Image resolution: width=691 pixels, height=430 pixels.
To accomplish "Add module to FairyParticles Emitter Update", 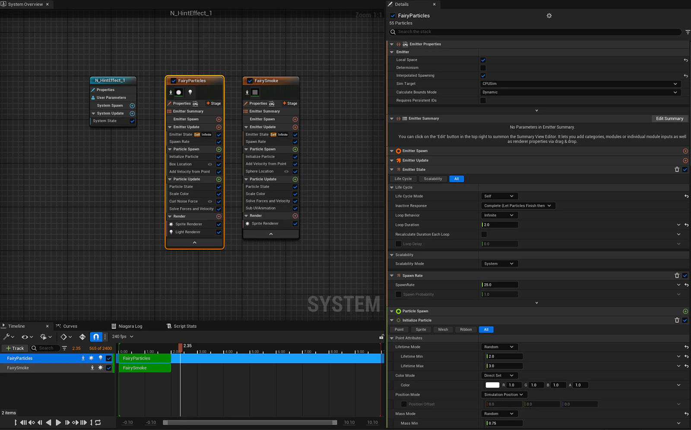I will pyautogui.click(x=219, y=127).
